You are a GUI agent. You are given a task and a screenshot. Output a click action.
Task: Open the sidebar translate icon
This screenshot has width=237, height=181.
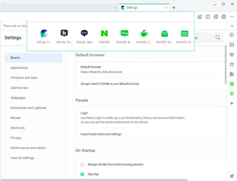(x=232, y=74)
